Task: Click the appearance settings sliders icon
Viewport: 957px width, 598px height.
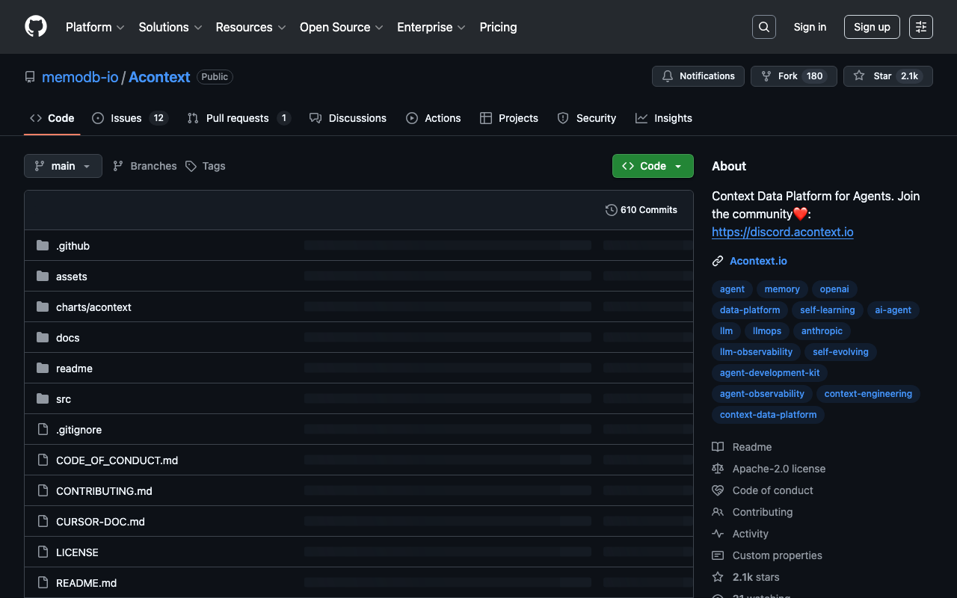Action: (920, 27)
